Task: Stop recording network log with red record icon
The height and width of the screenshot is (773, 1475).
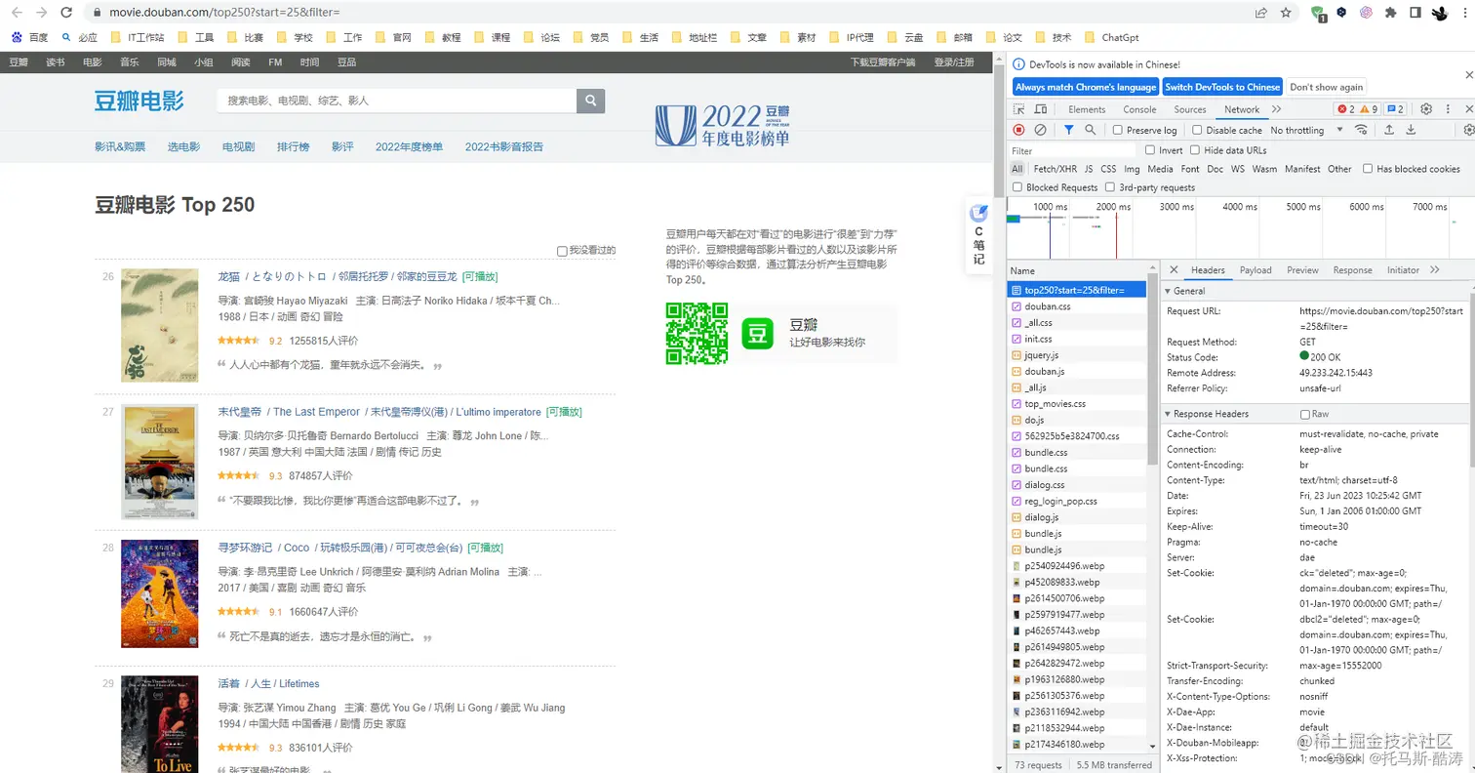Action: click(1019, 130)
